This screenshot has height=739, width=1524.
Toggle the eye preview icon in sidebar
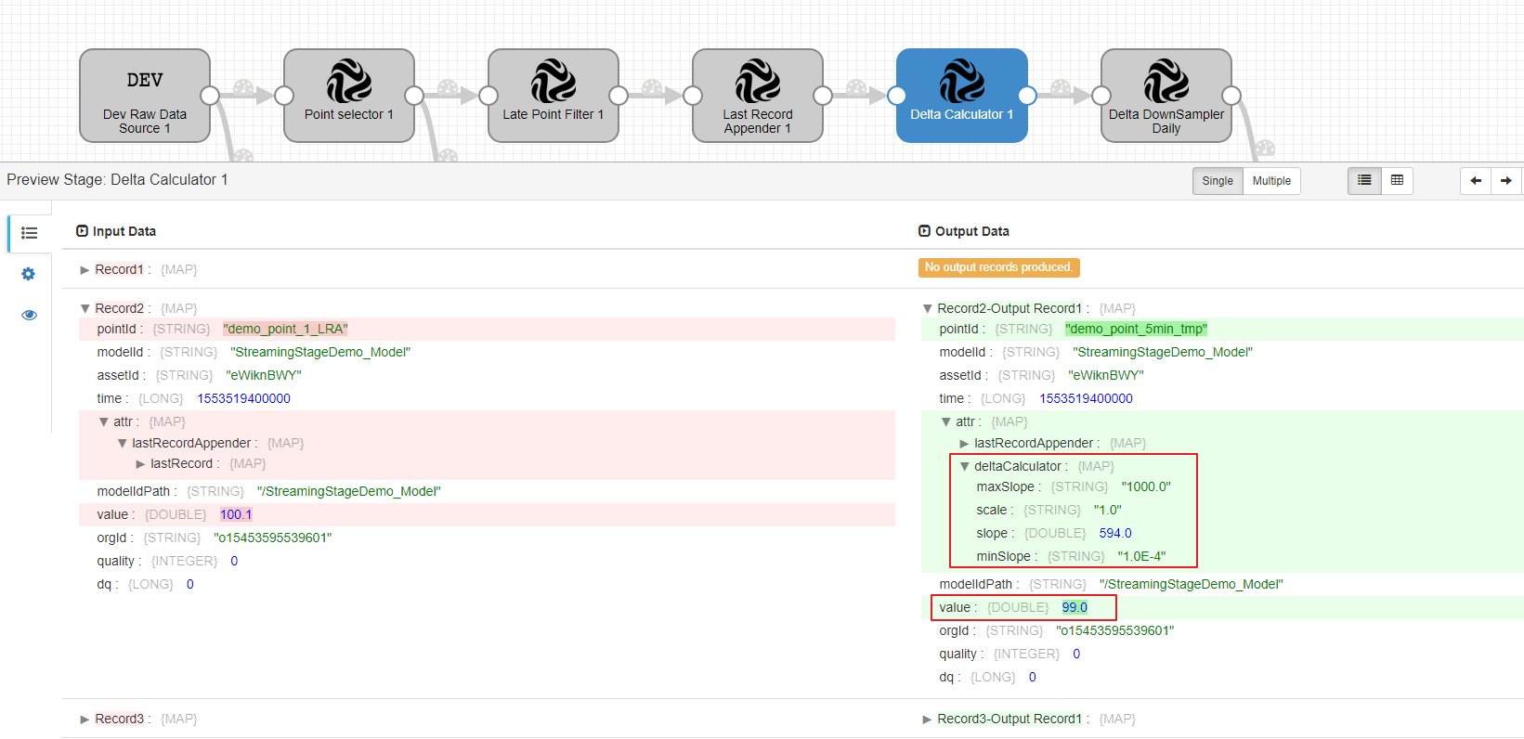pos(29,315)
